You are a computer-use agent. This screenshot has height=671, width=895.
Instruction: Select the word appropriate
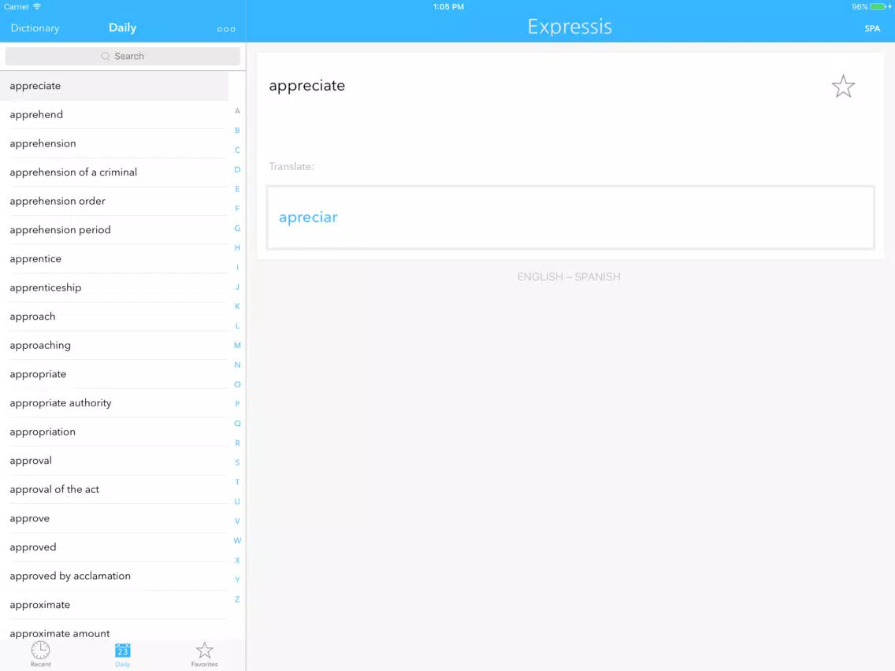point(114,374)
